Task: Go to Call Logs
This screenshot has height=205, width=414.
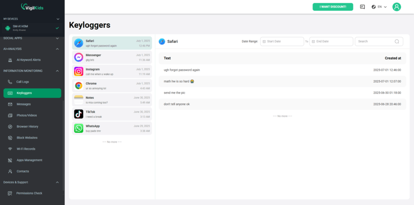Action: 32,82
